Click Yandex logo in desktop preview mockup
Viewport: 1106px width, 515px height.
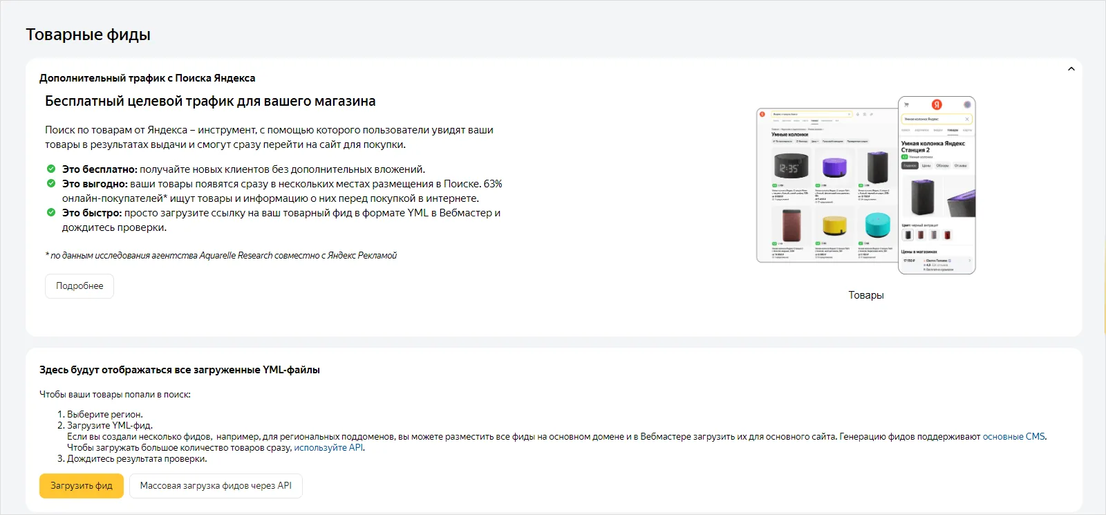click(x=762, y=114)
